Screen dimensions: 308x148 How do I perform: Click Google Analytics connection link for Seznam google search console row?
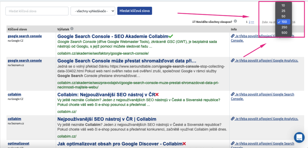(265, 60)
